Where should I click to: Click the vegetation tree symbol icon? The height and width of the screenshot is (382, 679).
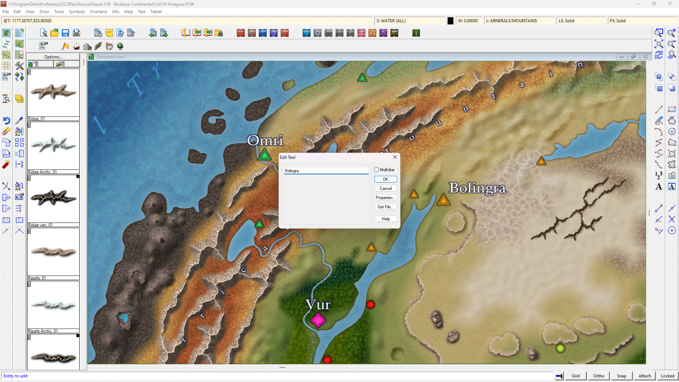(120, 46)
